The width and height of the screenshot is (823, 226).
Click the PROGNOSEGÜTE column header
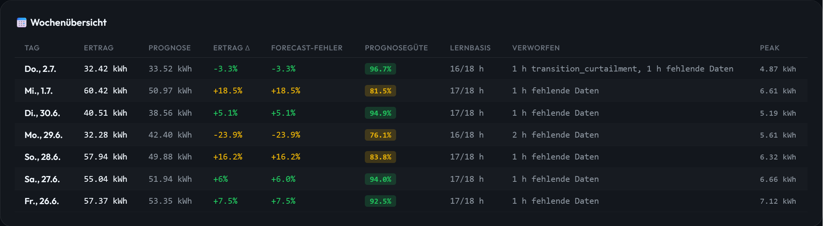(x=396, y=48)
